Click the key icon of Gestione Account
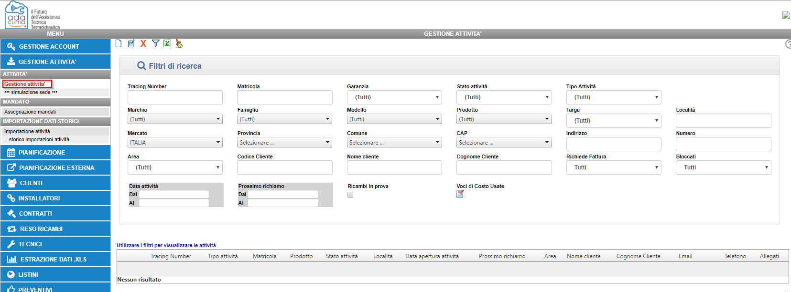 11,46
